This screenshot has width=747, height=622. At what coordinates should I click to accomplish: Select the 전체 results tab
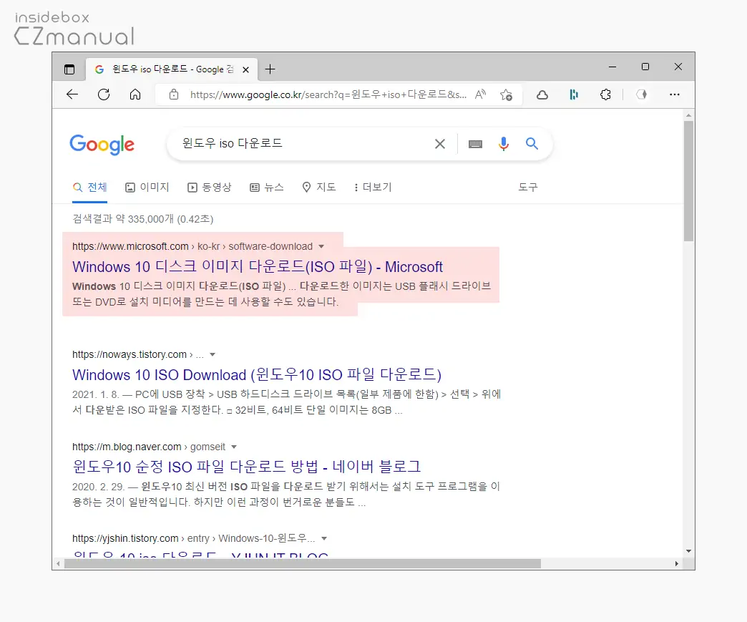(x=90, y=187)
